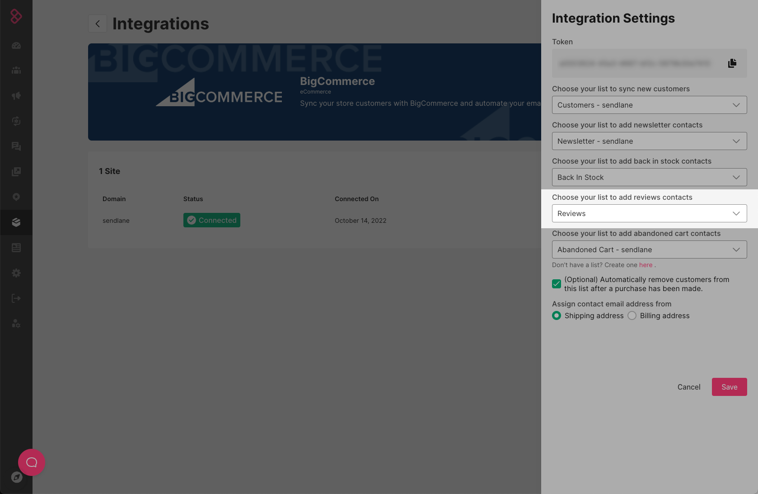Open the pop-ups window icon in sidebar

tap(16, 172)
